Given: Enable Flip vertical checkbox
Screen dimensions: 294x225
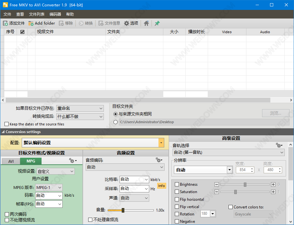Looking at the screenshot, I should pyautogui.click(x=177, y=207).
